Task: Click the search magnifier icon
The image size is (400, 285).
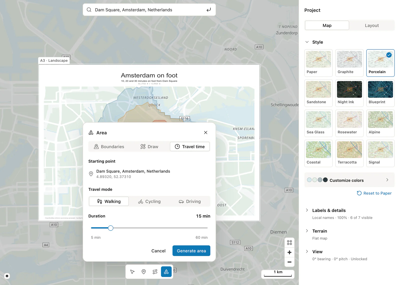Action: 89,10
